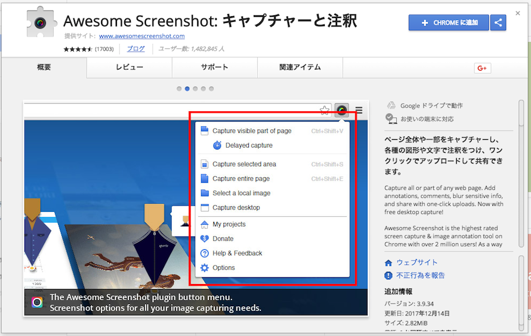
Task: Report abuse via 不正行為を報告
Action: pos(420,276)
